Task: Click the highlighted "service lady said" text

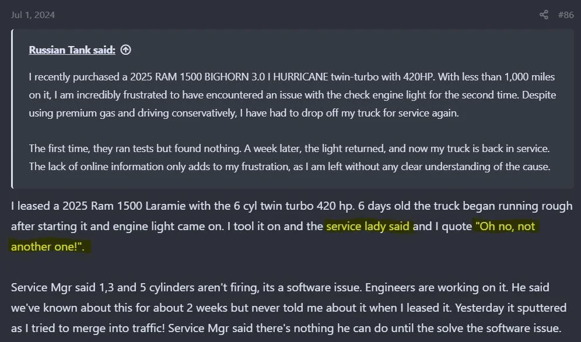Action: (368, 226)
